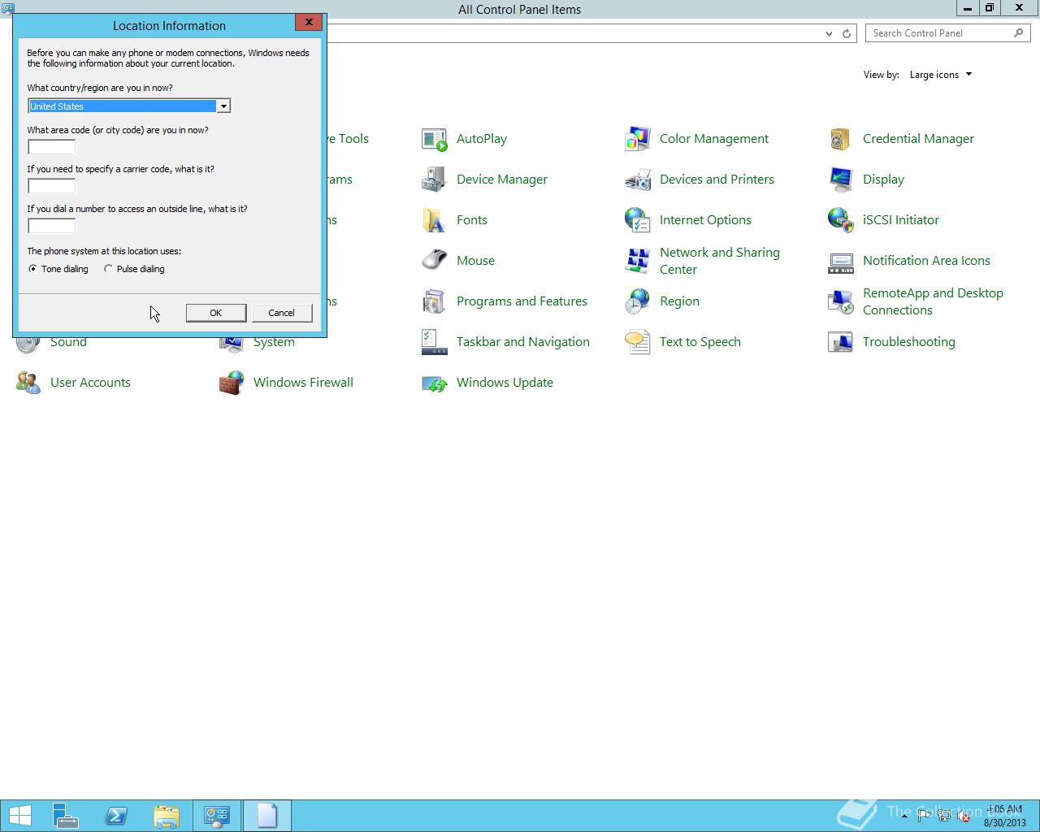The height and width of the screenshot is (832, 1040).
Task: Click the area code input field
Action: [x=52, y=147]
